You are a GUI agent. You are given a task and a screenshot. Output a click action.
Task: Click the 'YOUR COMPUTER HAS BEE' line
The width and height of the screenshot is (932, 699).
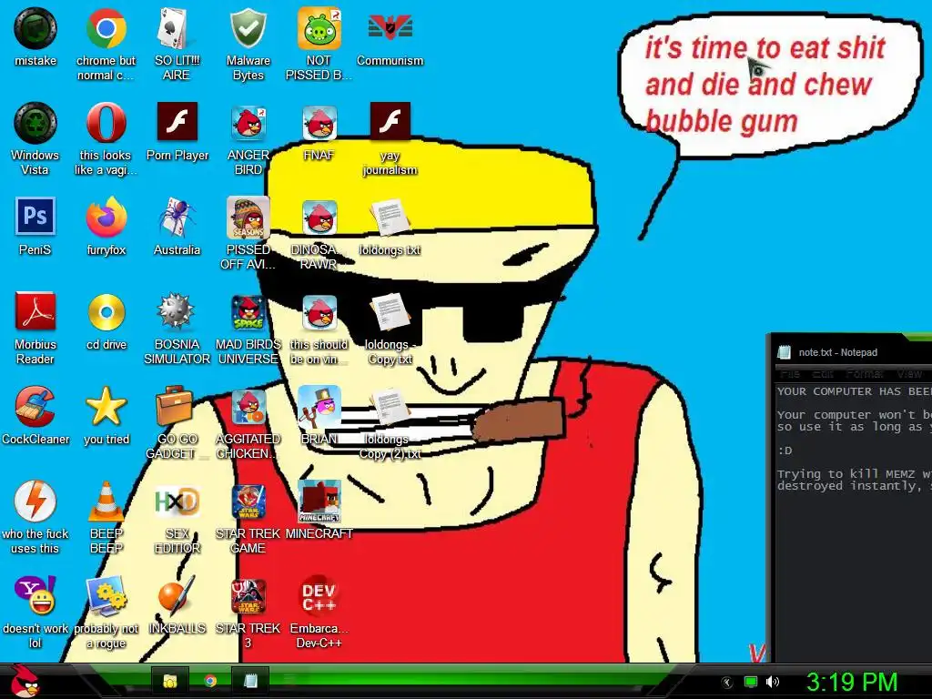click(x=854, y=391)
